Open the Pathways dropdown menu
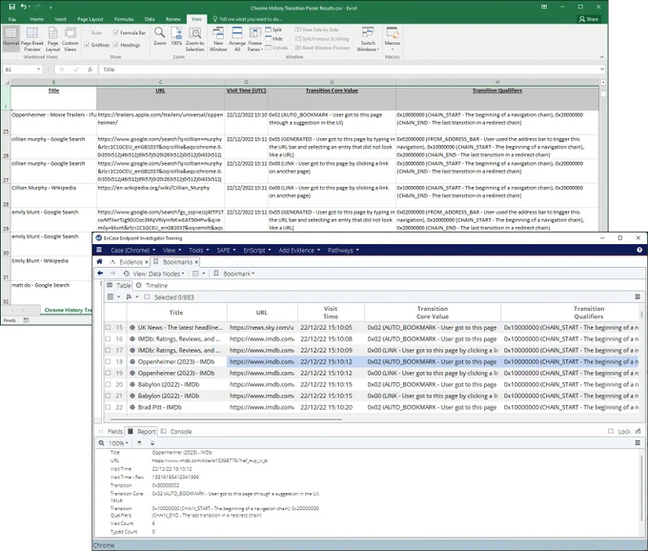648x551 pixels. click(343, 250)
